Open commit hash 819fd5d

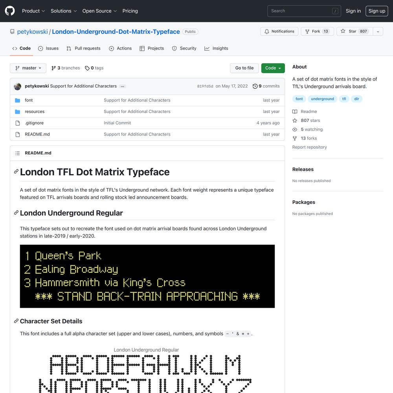tap(205, 86)
